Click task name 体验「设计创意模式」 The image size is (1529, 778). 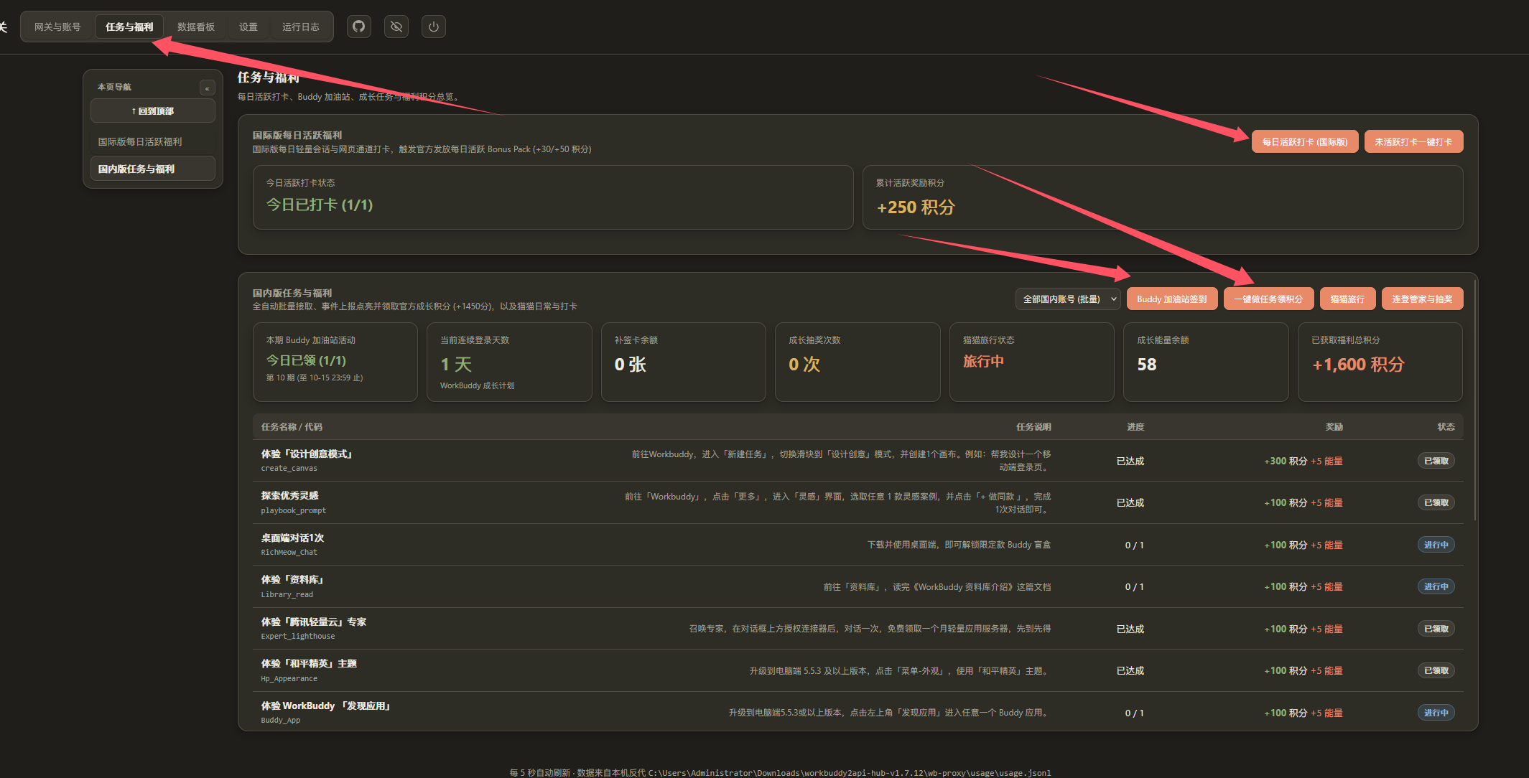point(307,454)
